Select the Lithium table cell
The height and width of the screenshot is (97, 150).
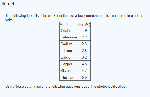point(69,51)
